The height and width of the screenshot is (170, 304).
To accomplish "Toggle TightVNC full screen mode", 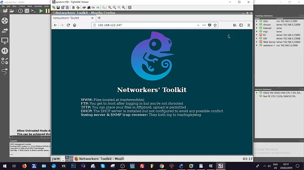I will (130, 8).
